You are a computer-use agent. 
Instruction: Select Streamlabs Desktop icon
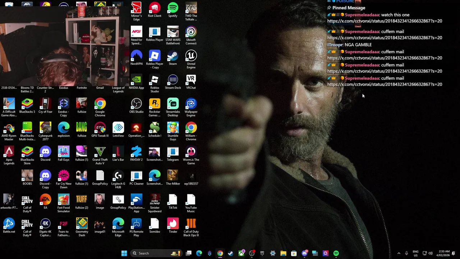[173, 107]
